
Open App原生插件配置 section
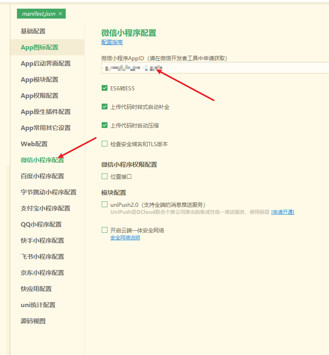point(46,111)
